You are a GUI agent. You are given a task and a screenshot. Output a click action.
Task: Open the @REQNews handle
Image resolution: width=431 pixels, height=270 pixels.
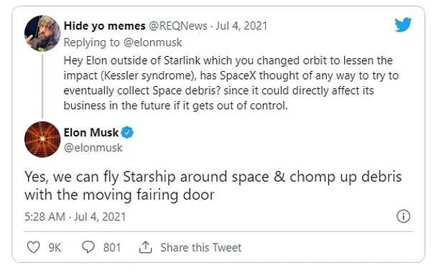178,26
